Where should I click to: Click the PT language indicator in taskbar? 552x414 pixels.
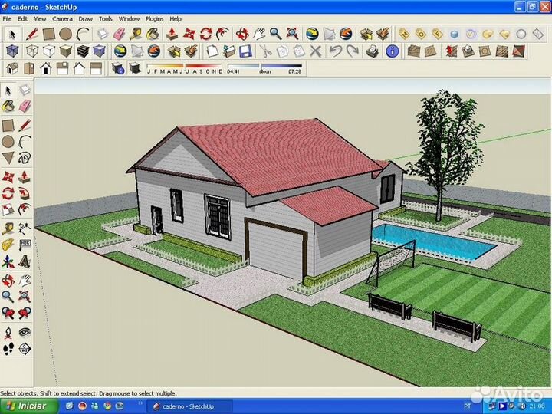point(468,406)
